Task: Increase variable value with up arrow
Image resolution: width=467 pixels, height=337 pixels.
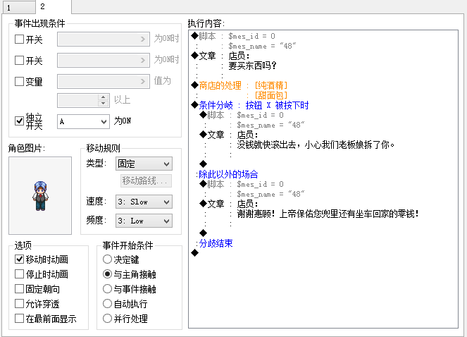Action: pos(104,97)
